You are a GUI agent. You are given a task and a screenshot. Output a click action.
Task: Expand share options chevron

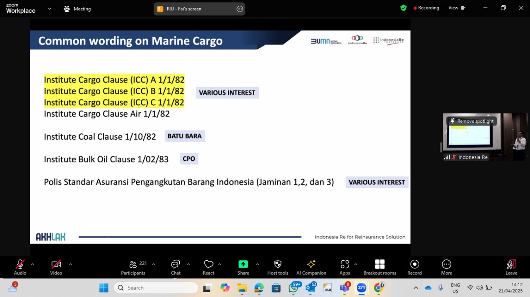pyautogui.click(x=258, y=264)
